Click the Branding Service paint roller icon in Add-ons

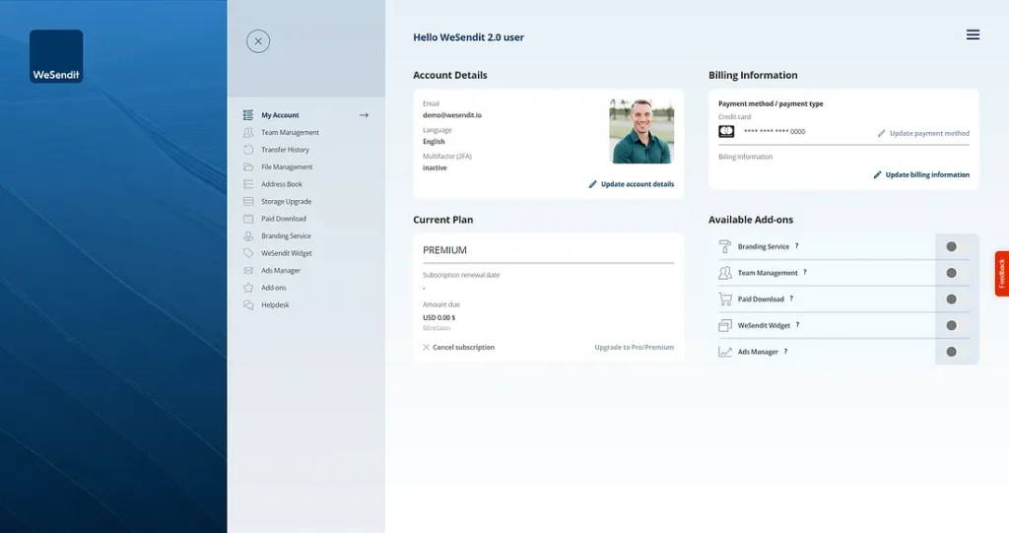click(725, 246)
